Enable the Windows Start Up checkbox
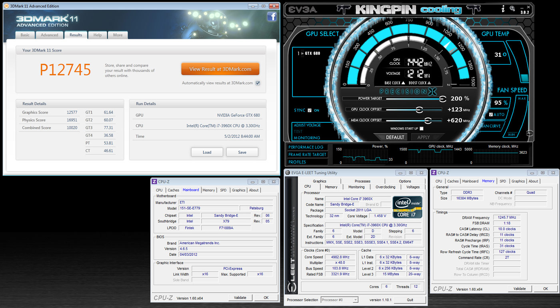This screenshot has height=308, width=560. 422,129
